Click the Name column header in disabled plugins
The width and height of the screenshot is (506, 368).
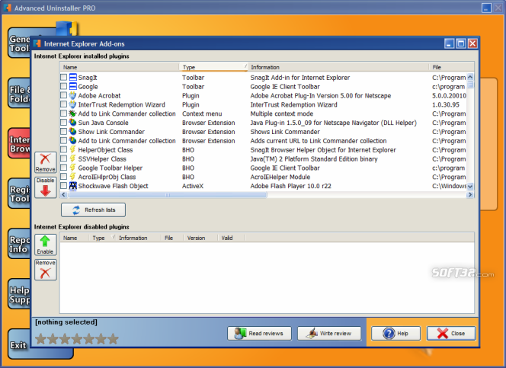74,238
